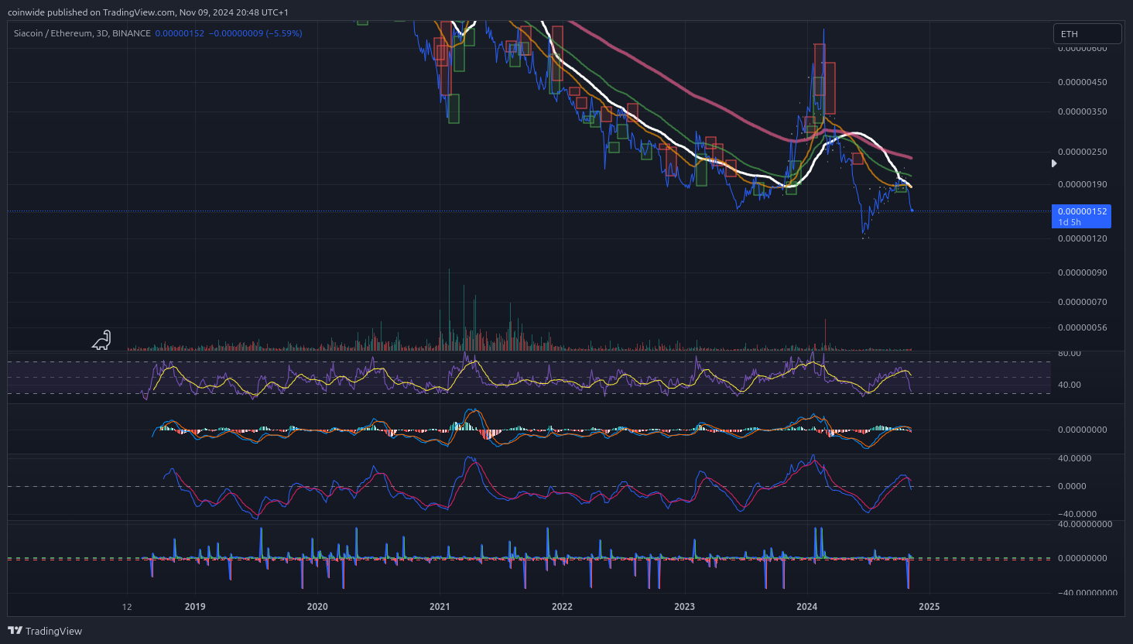
Task: Click the 2019 label on the time axis
Action: (195, 607)
